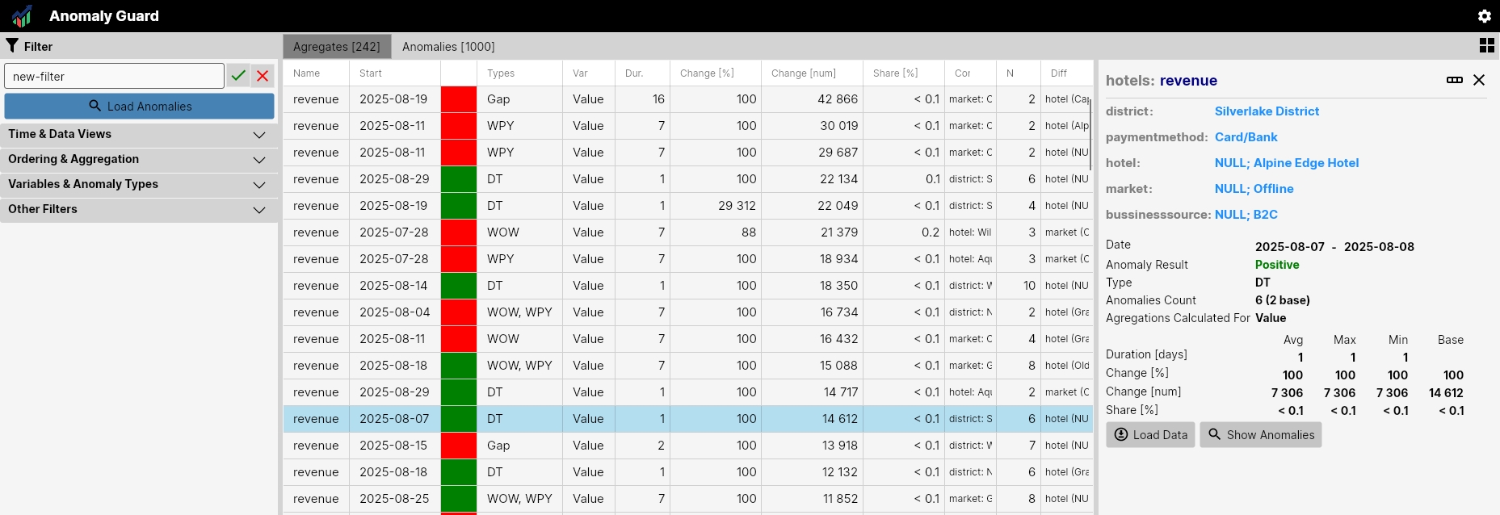The width and height of the screenshot is (1500, 515).
Task: Open NULL; B2C business source link
Action: 1246,215
